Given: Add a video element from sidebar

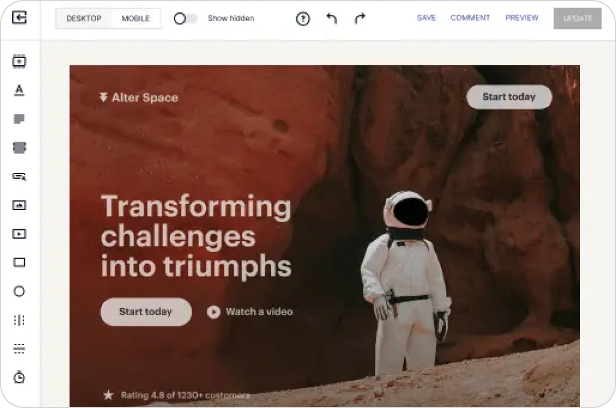Looking at the screenshot, I should click(x=19, y=234).
